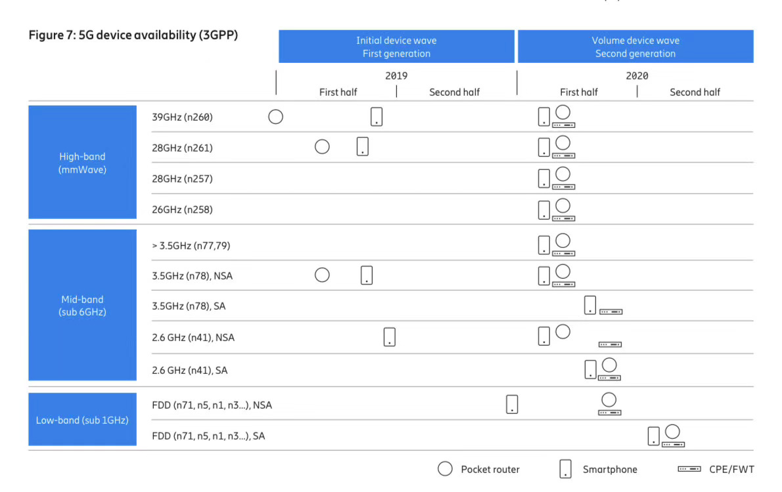
Task: Select the 2019 smartphone icon in the 2.6 GHz (n41) NSA row
Action: point(390,337)
